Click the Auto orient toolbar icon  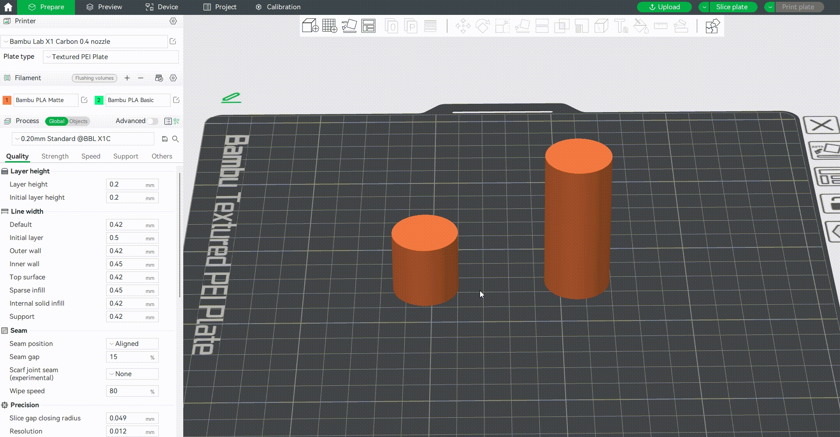tap(349, 26)
